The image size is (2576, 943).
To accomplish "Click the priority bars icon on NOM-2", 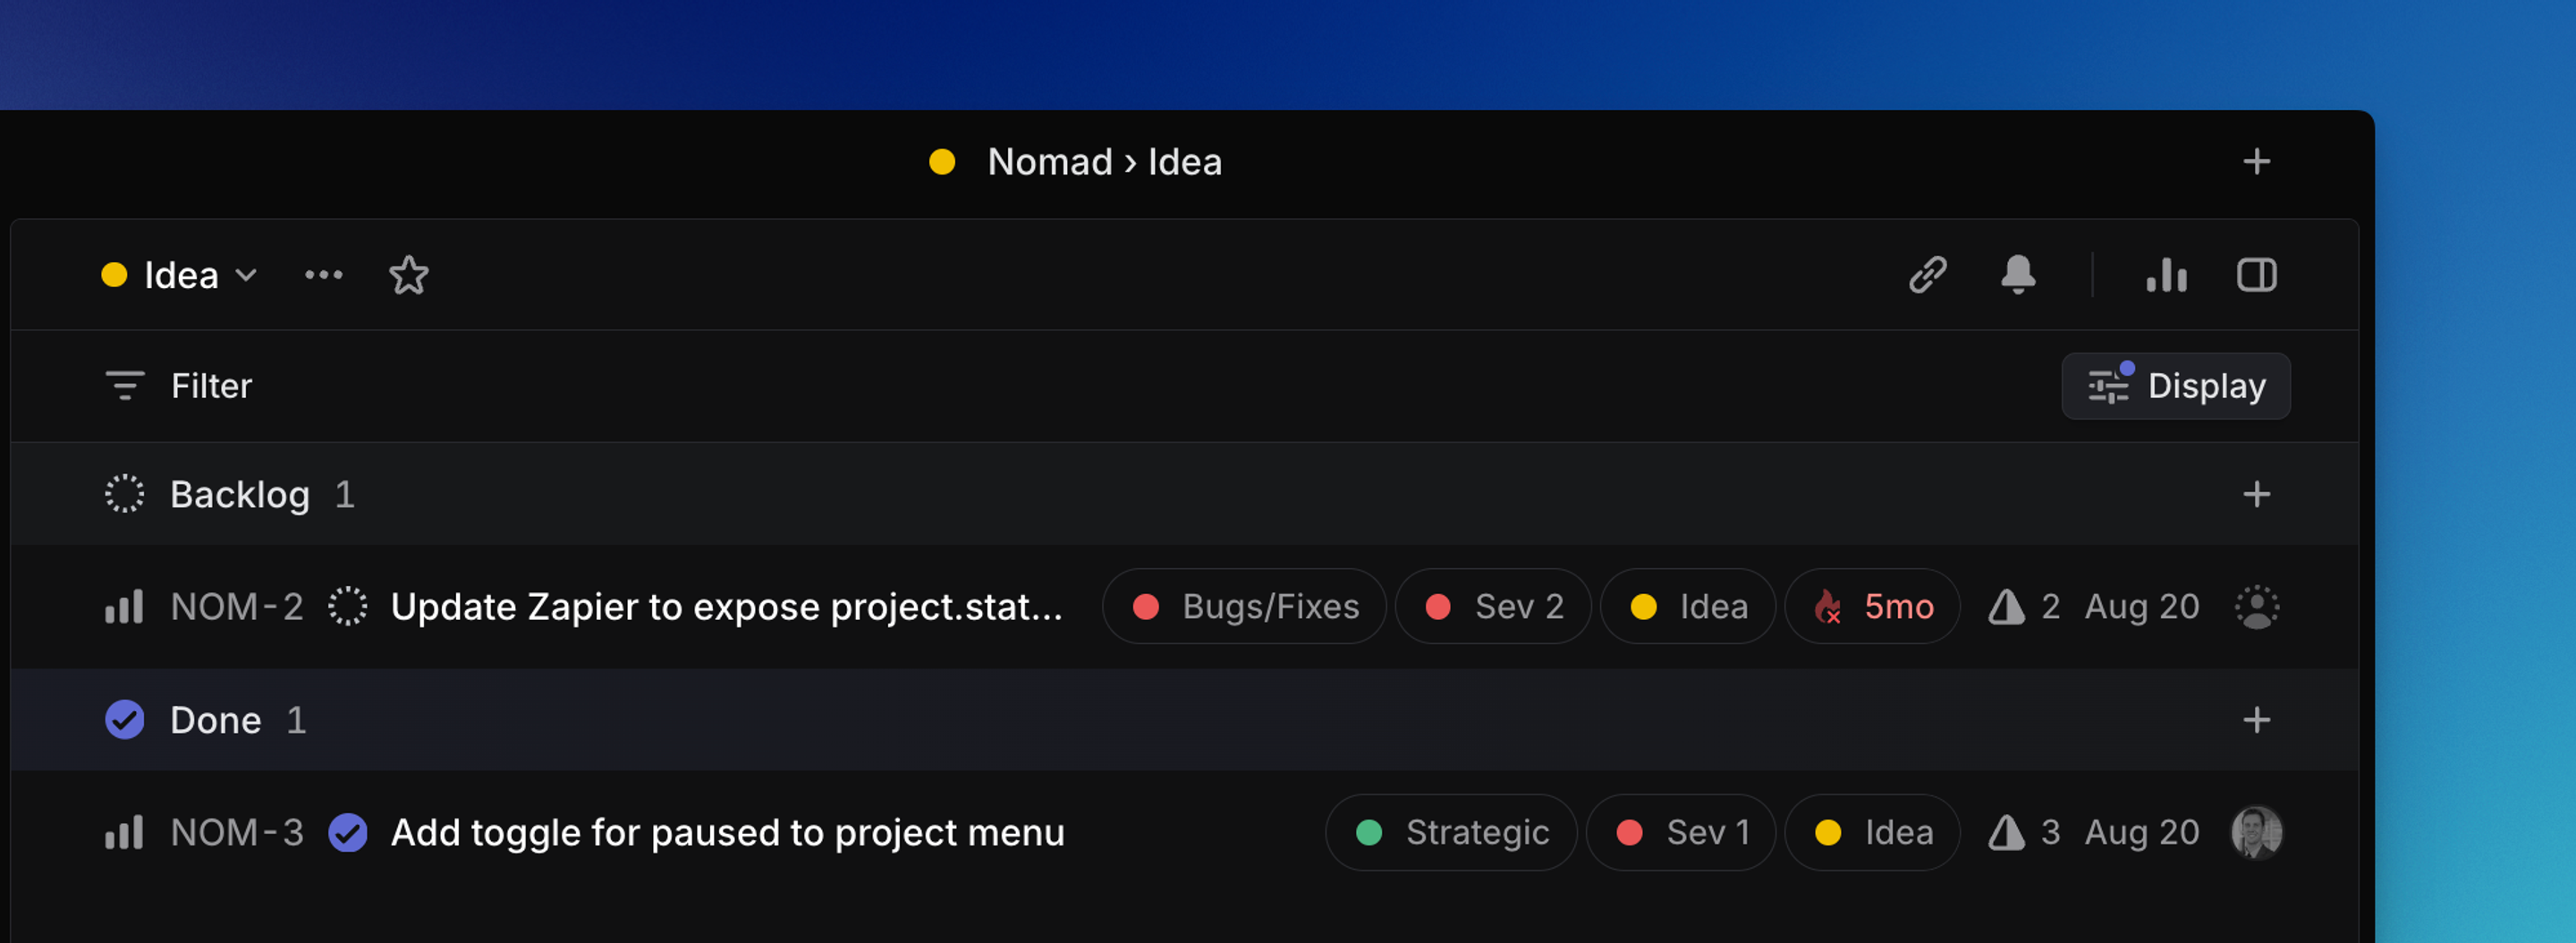I will 124,606.
